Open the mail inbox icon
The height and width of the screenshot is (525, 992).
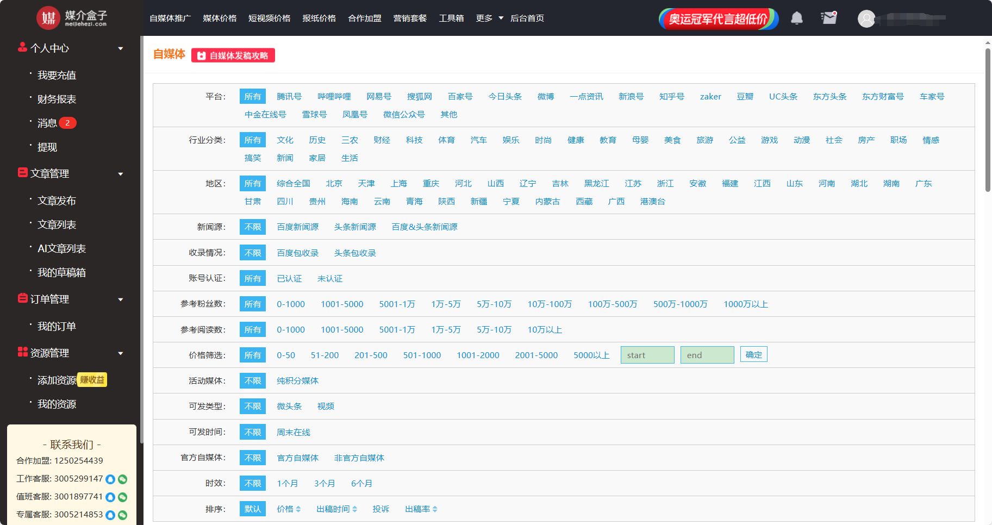[828, 18]
